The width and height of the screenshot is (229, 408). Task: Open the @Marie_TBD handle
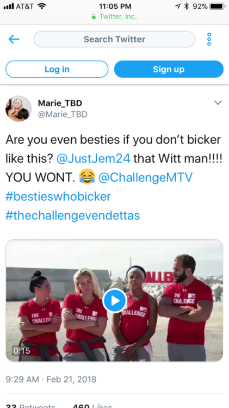point(63,114)
